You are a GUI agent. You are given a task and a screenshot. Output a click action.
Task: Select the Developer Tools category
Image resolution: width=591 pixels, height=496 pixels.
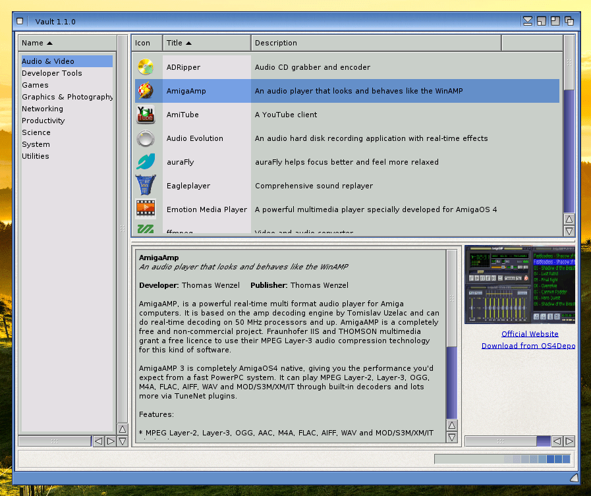(52, 73)
